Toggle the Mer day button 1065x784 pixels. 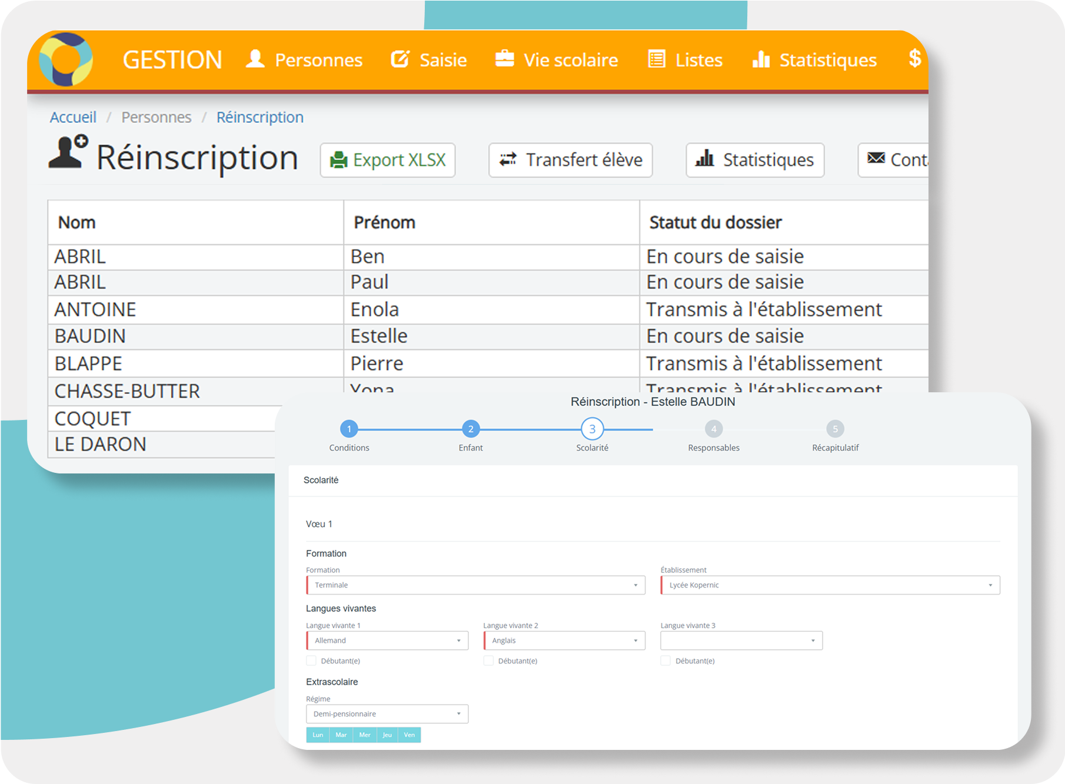click(365, 735)
